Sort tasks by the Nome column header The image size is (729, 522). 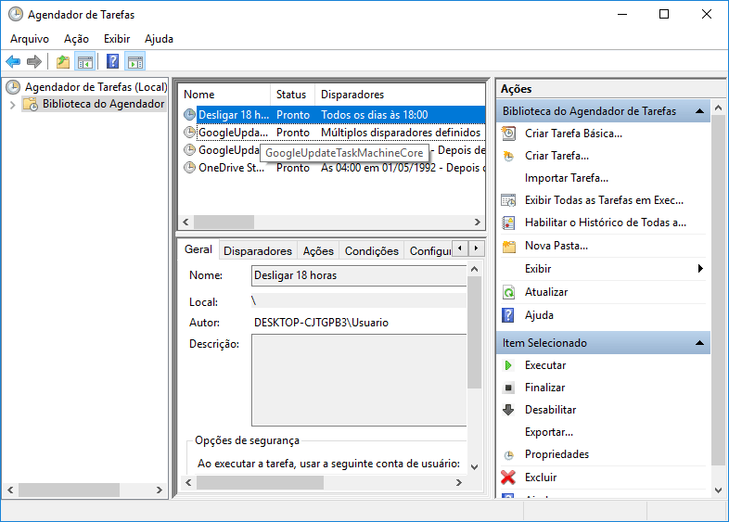coord(225,95)
